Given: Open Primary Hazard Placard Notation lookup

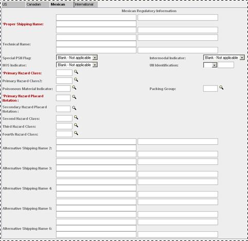Looking at the screenshot, I should point(74,97).
